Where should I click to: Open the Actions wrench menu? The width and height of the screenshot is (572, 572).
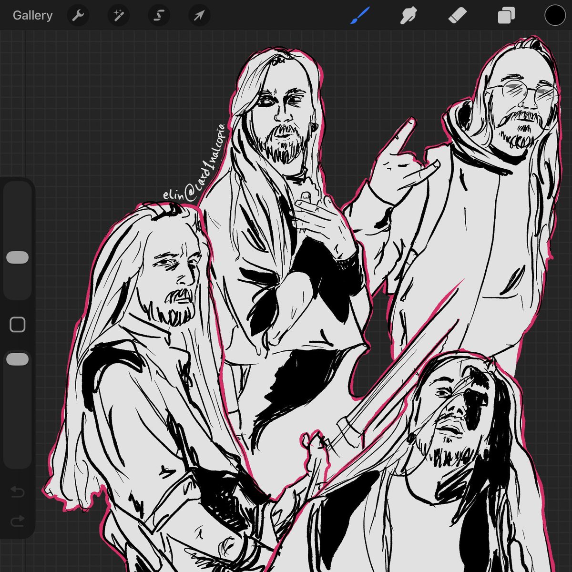(x=78, y=16)
